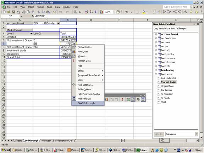Open the Chart Wizard icon
Screen dimensions: 204x153
tap(101, 12)
